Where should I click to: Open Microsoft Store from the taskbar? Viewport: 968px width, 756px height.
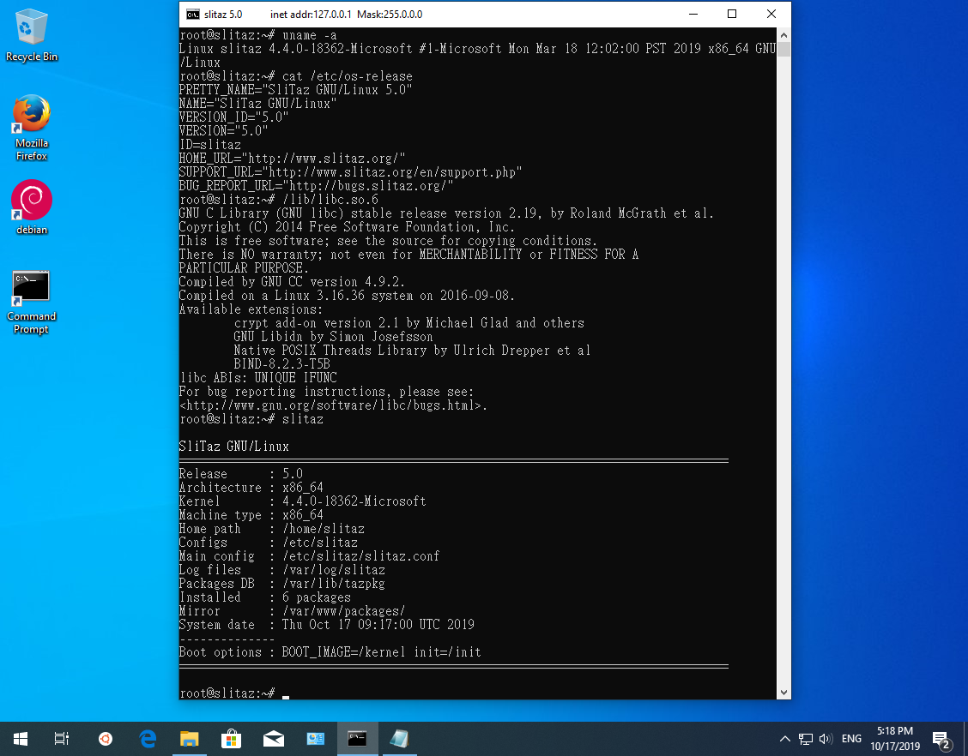coord(232,739)
